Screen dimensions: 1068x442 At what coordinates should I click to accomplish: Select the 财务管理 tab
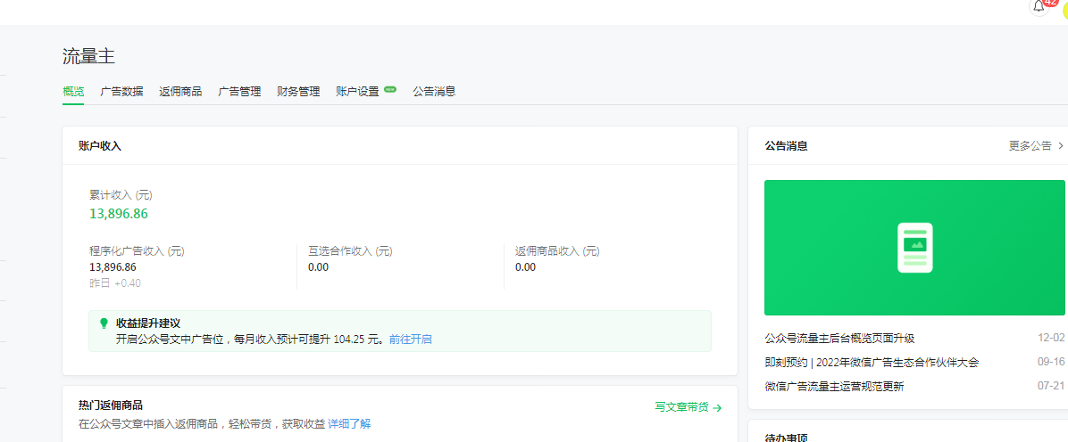pos(298,91)
